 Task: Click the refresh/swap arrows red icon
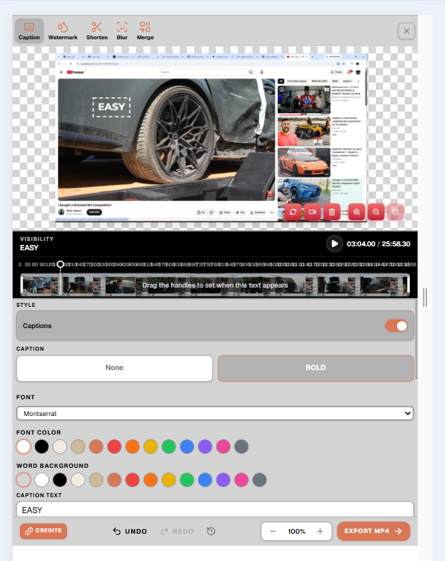pos(293,212)
